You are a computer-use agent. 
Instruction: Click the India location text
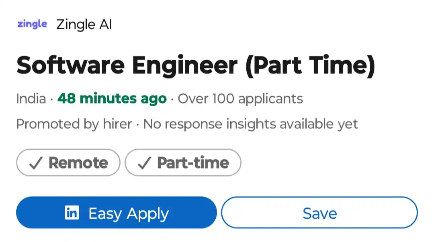pyautogui.click(x=31, y=99)
